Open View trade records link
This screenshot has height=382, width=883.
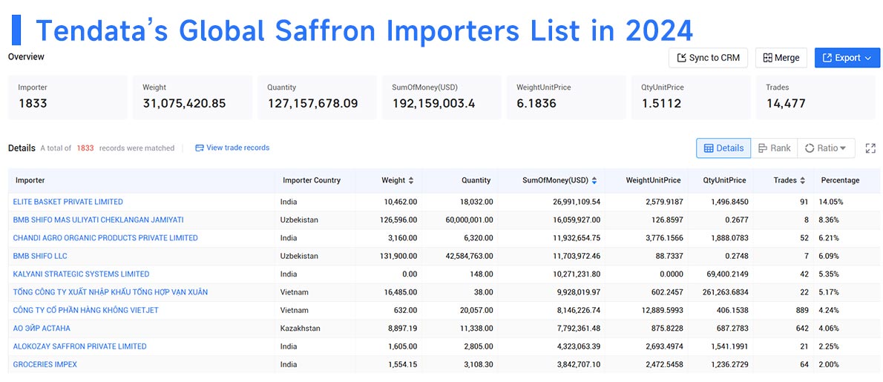click(232, 148)
